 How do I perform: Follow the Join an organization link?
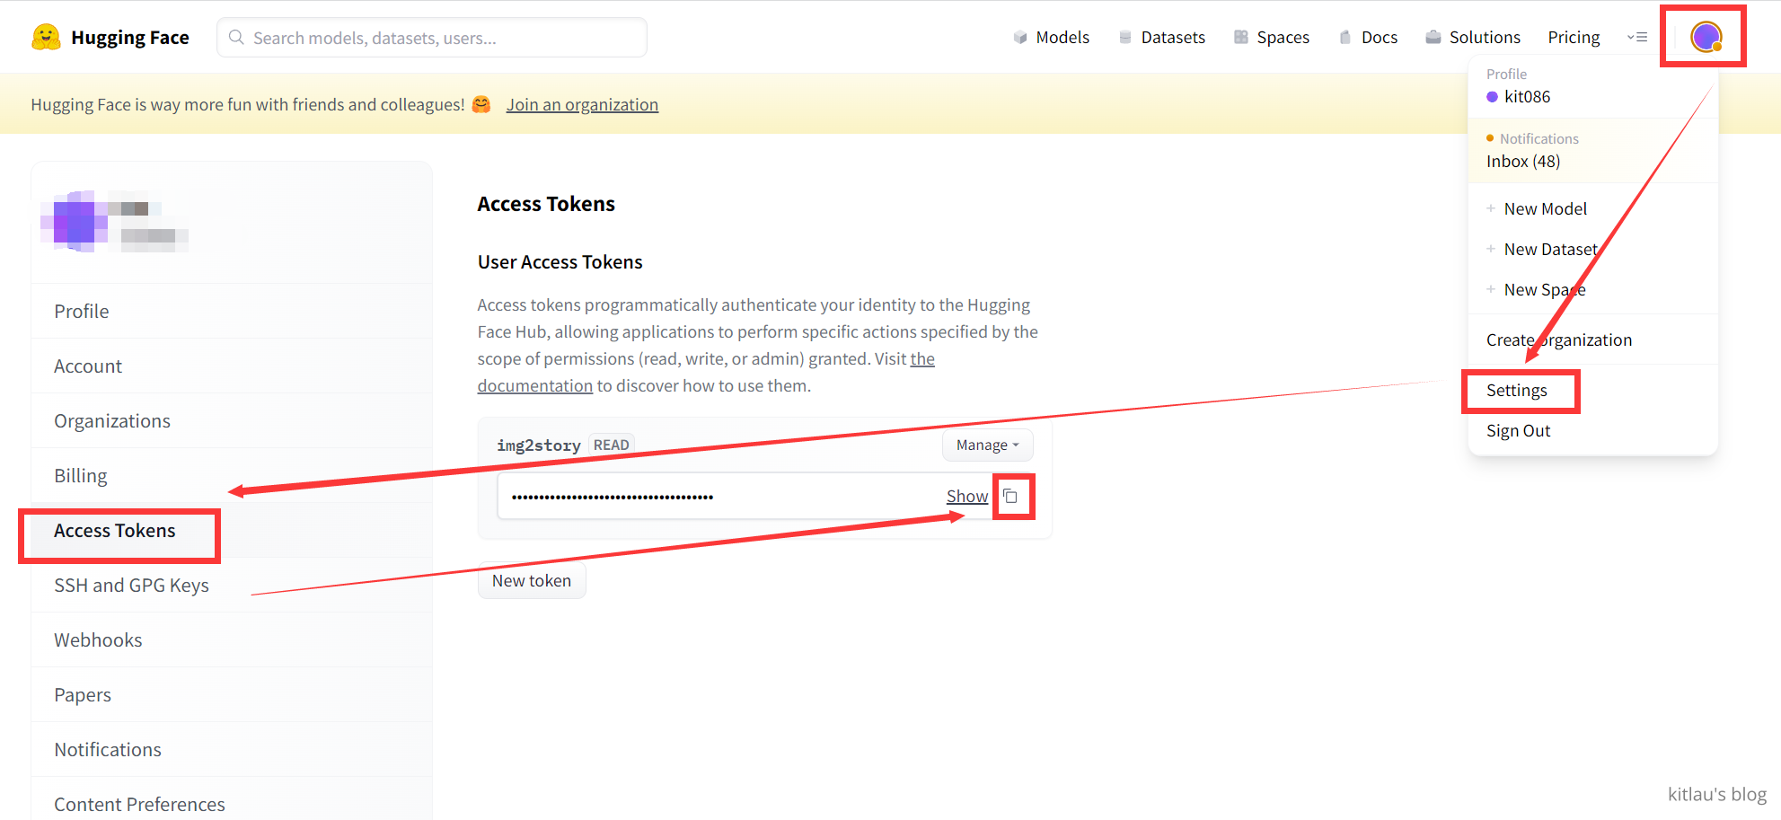pos(582,104)
